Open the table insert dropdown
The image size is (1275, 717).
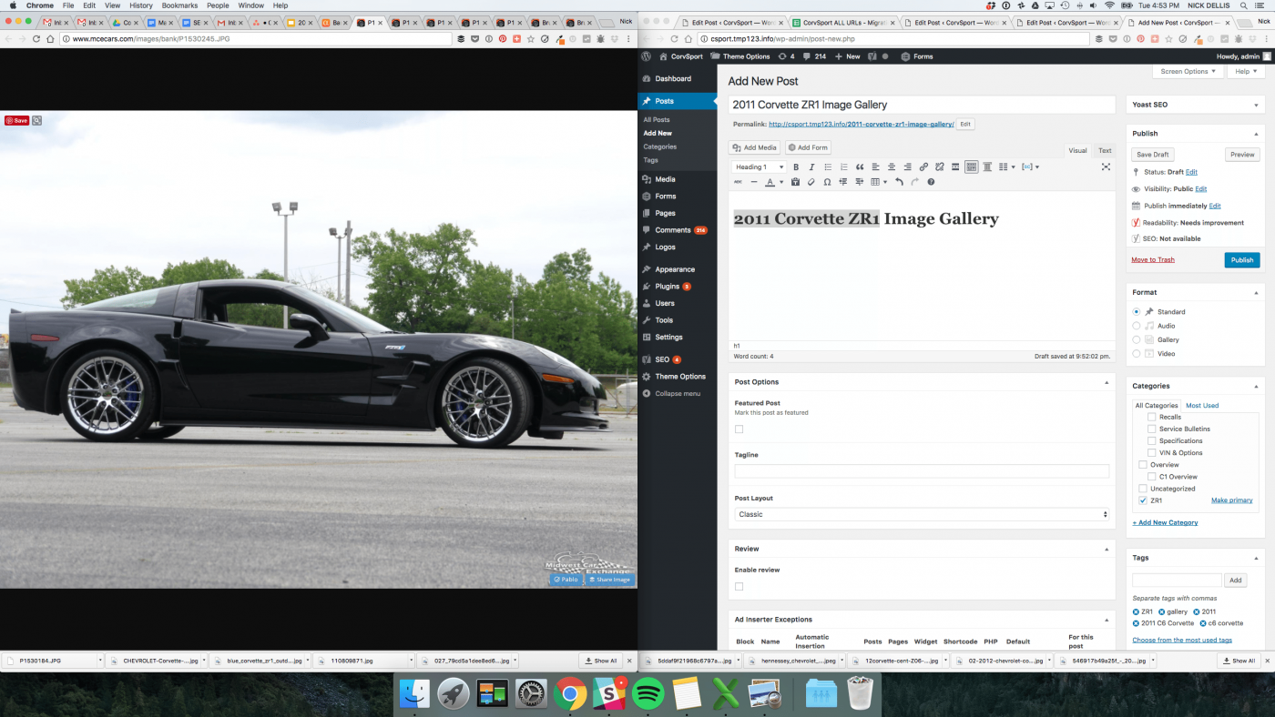[x=878, y=182]
